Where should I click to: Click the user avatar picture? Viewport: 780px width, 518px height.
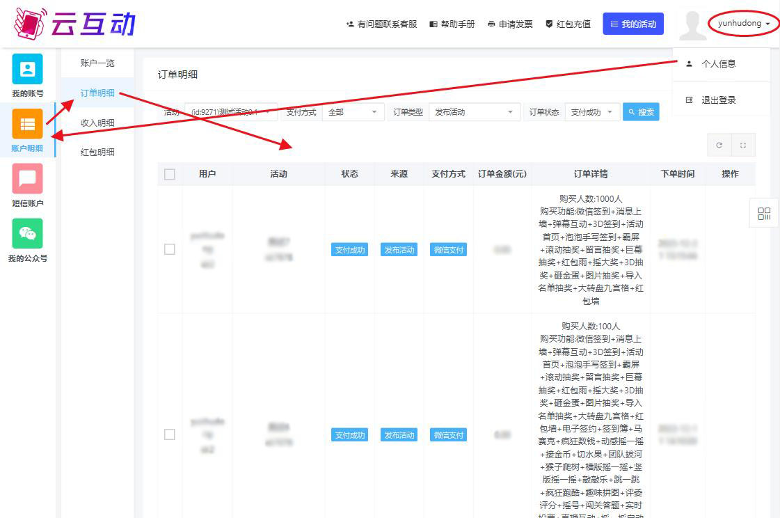693,25
